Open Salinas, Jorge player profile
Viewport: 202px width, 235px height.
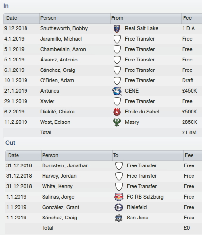[58, 197]
